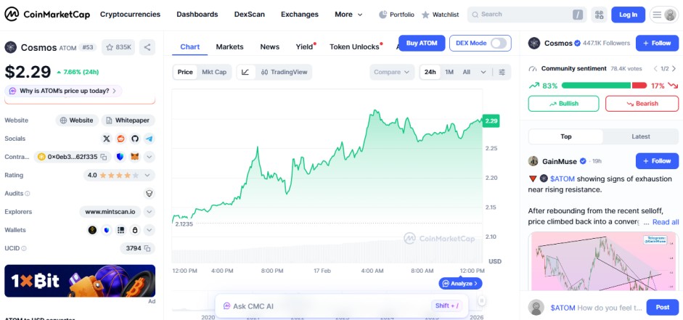
Task: Open the GitHub social icon
Action: (x=135, y=139)
